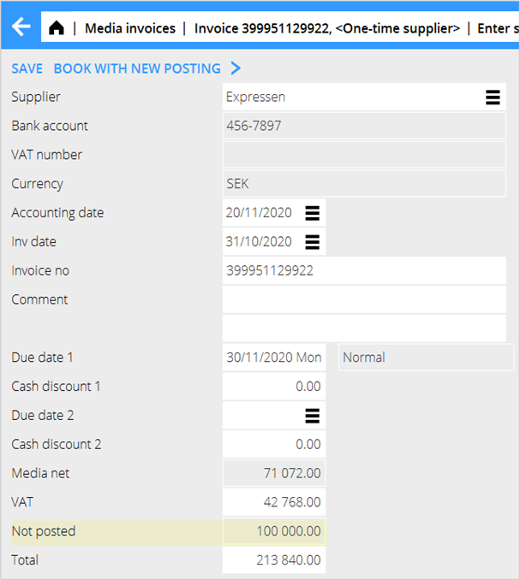Click arrow next to Book with new posting
The width and height of the screenshot is (520, 580).
(x=236, y=68)
